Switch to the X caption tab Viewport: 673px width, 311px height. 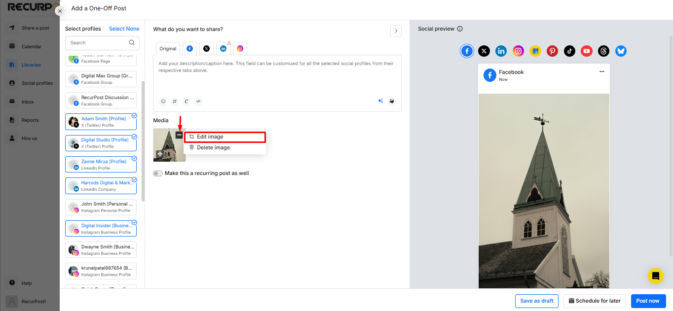(206, 48)
